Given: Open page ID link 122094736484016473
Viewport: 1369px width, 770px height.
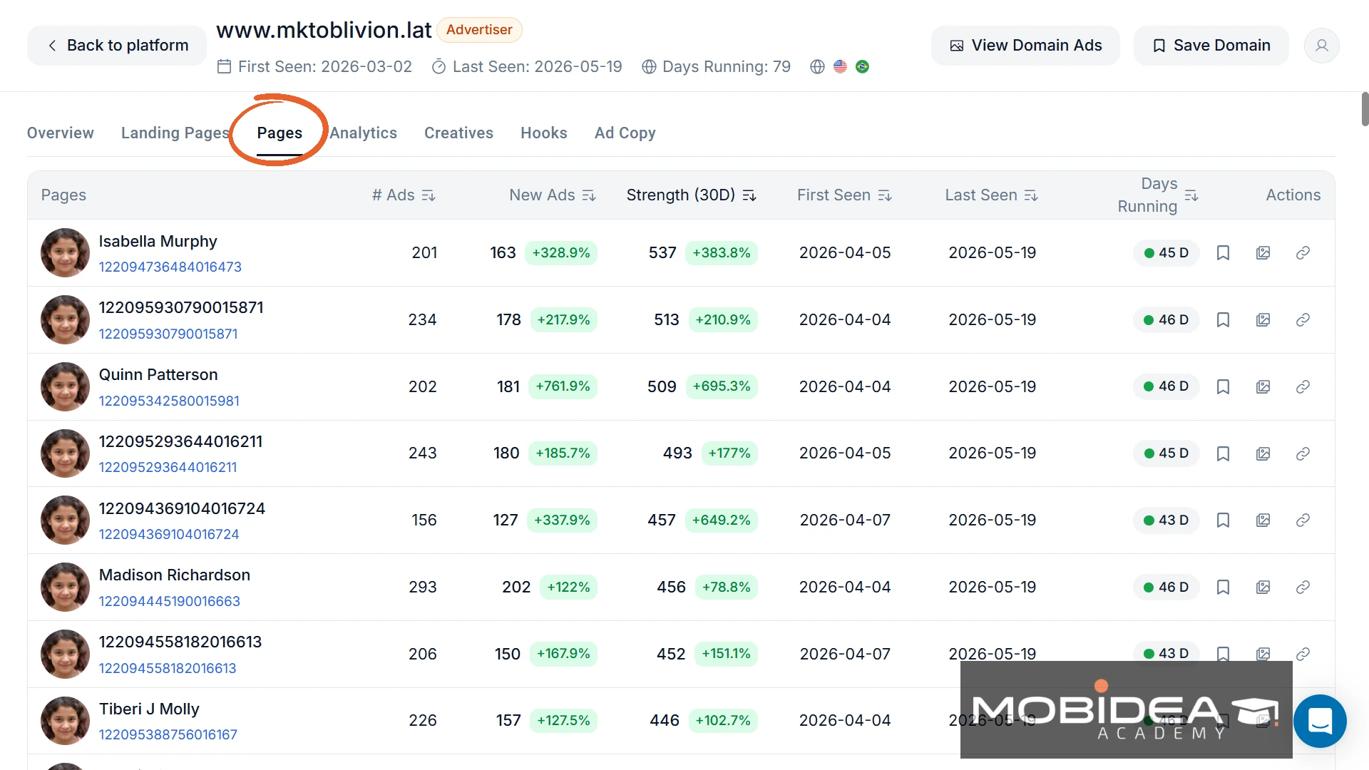Looking at the screenshot, I should 170,267.
